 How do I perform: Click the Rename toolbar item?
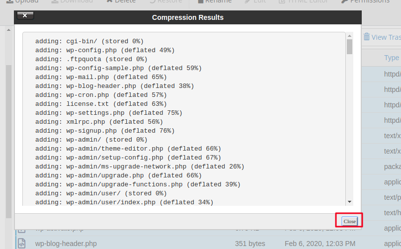point(215,1)
